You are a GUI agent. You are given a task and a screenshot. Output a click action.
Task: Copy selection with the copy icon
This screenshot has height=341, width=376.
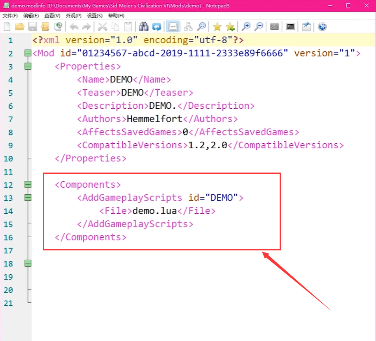pos(115,27)
